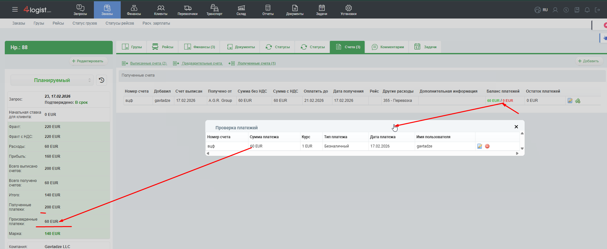Open the user profile icon in the header
The width and height of the screenshot is (607, 249).
click(x=555, y=10)
